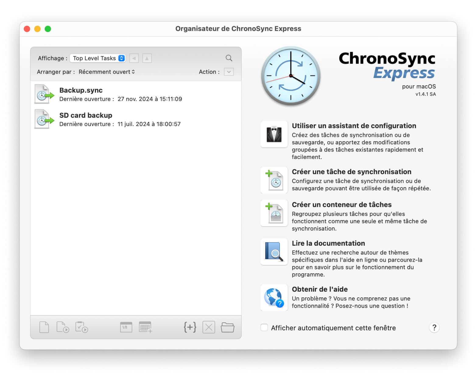Open the Affichage 'Top Level Tasks' popup
Image resolution: width=475 pixels, height=378 pixels.
click(x=98, y=58)
